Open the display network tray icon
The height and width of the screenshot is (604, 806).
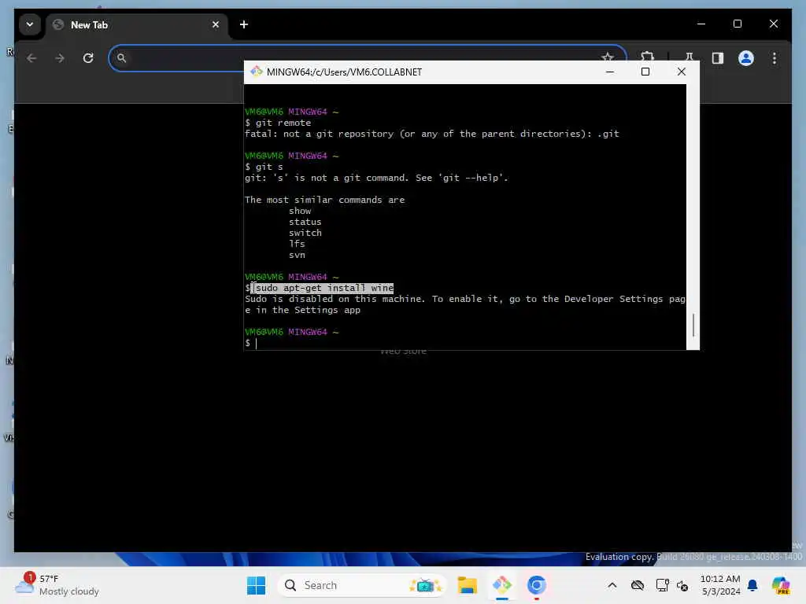pyautogui.click(x=662, y=585)
